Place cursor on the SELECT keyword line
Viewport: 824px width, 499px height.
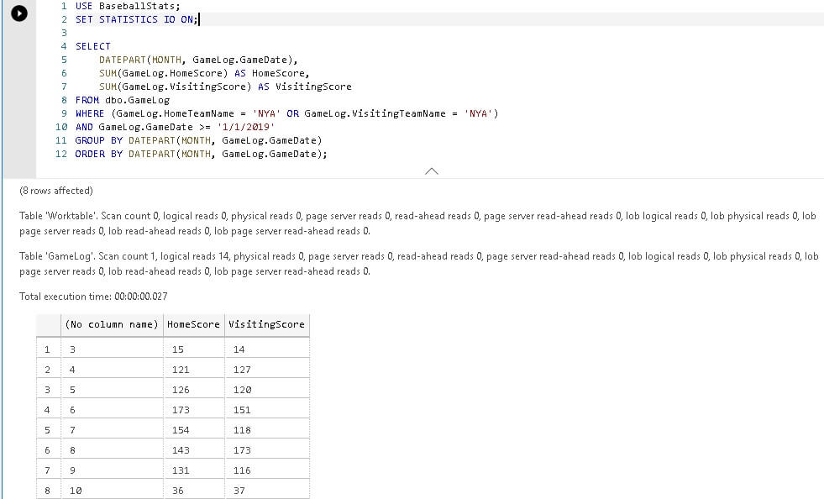[93, 46]
